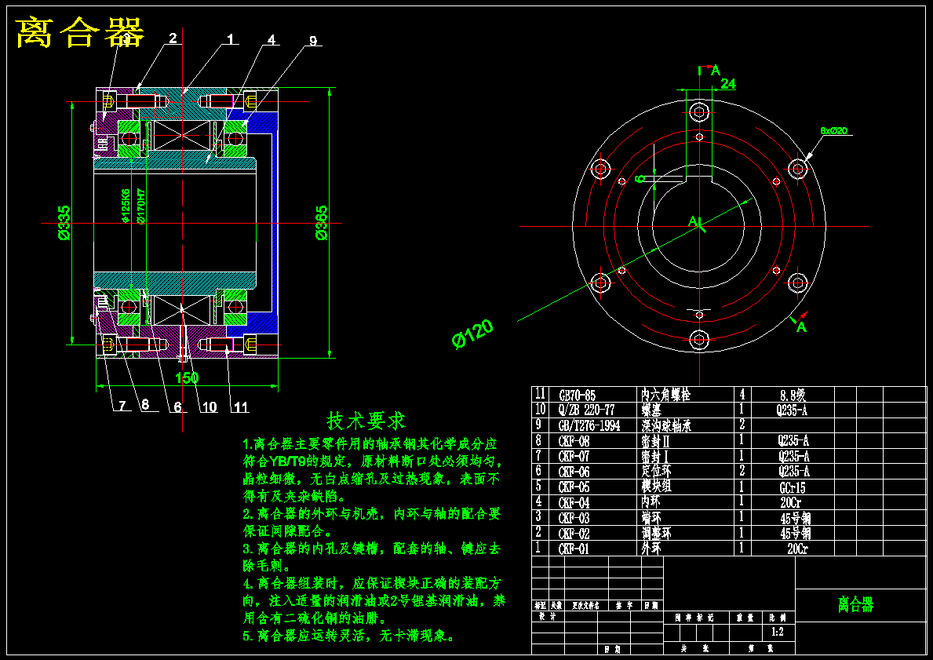Click the CKF-01 part code
Screen dimensions: 933x660
574,549
